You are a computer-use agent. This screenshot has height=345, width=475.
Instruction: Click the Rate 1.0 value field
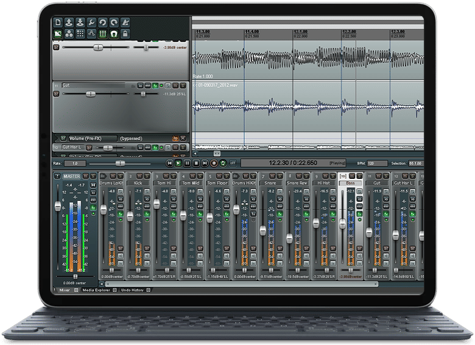tap(75, 164)
